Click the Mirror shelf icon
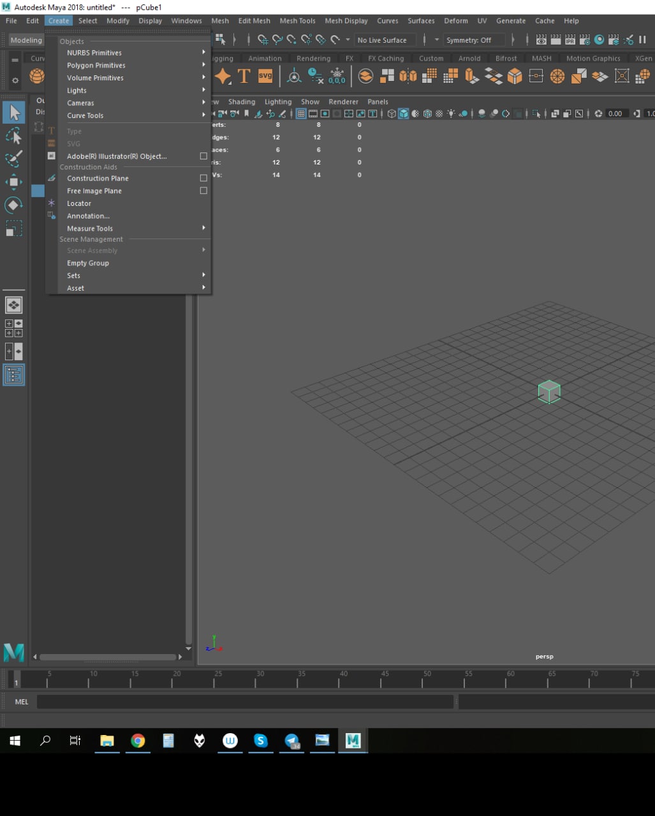The width and height of the screenshot is (655, 816). [x=408, y=76]
